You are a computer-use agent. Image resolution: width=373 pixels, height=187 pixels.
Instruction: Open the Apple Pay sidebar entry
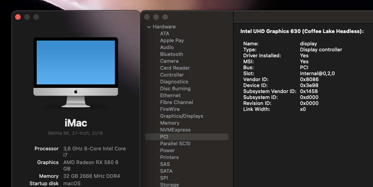coord(172,40)
